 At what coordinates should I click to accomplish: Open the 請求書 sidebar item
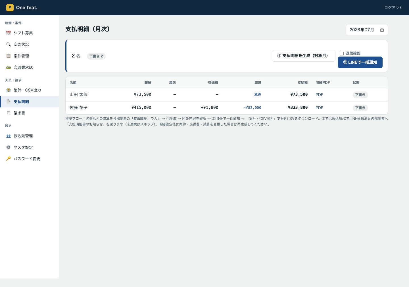[30, 113]
